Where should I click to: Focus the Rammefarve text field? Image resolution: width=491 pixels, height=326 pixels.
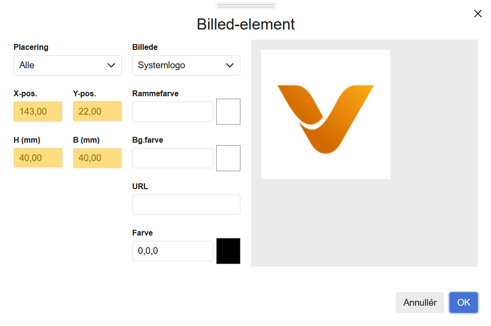pyautogui.click(x=172, y=111)
